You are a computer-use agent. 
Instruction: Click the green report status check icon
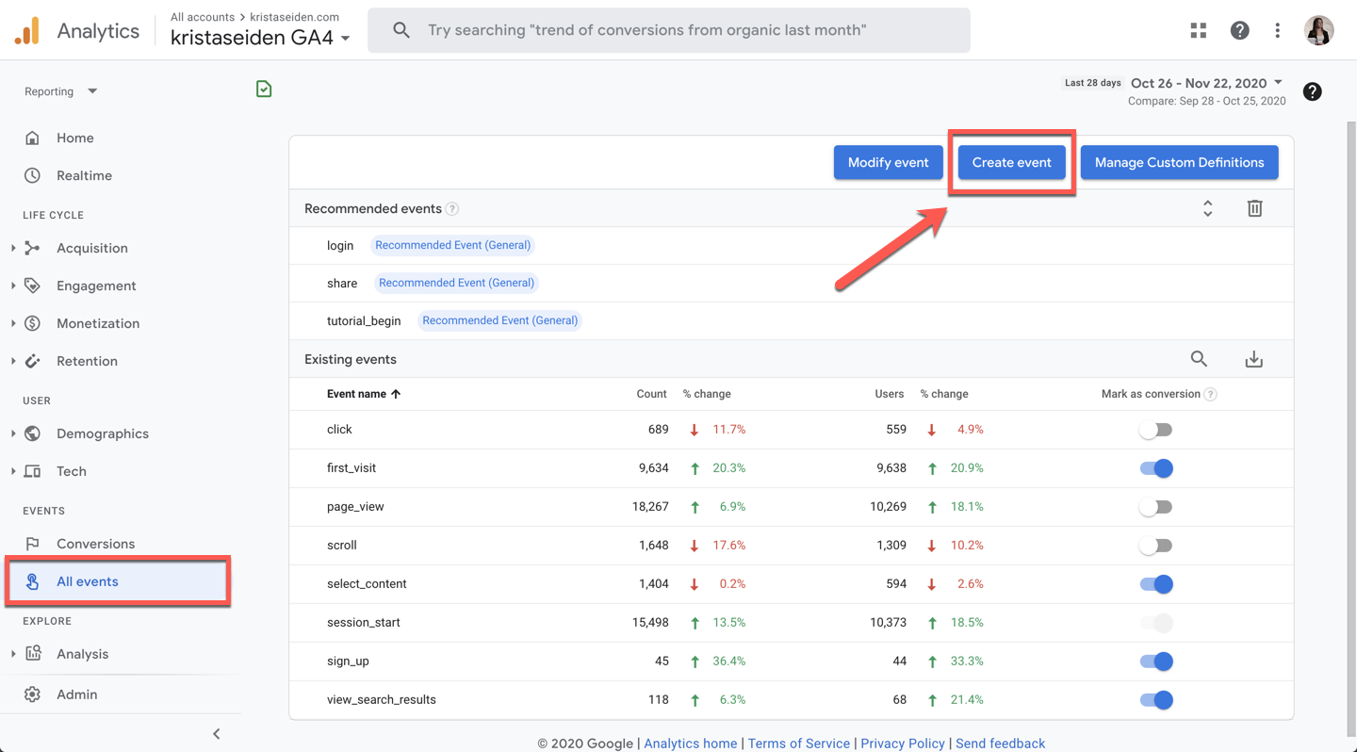tap(264, 89)
